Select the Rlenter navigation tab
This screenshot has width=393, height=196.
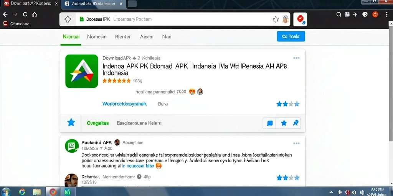pyautogui.click(x=123, y=37)
